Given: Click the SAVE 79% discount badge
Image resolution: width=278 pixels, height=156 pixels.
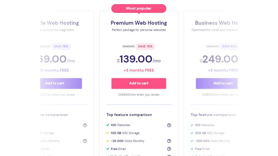Looking at the screenshot, I should tap(61, 46).
